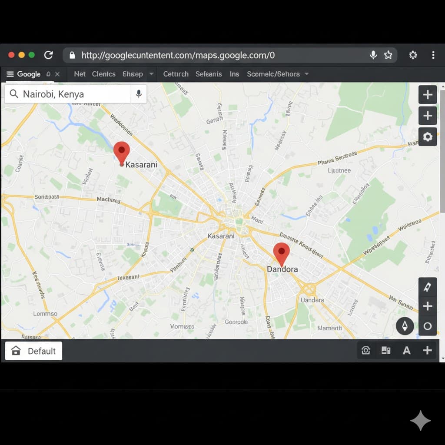Open the Google hamburger menu
Viewport: 445px width, 445px height.
[x=10, y=74]
